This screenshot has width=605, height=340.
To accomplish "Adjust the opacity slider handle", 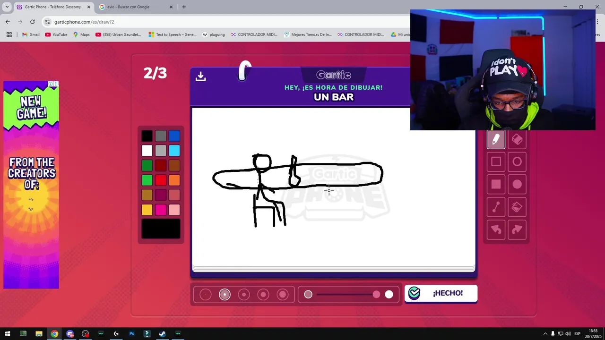I will coord(376,295).
